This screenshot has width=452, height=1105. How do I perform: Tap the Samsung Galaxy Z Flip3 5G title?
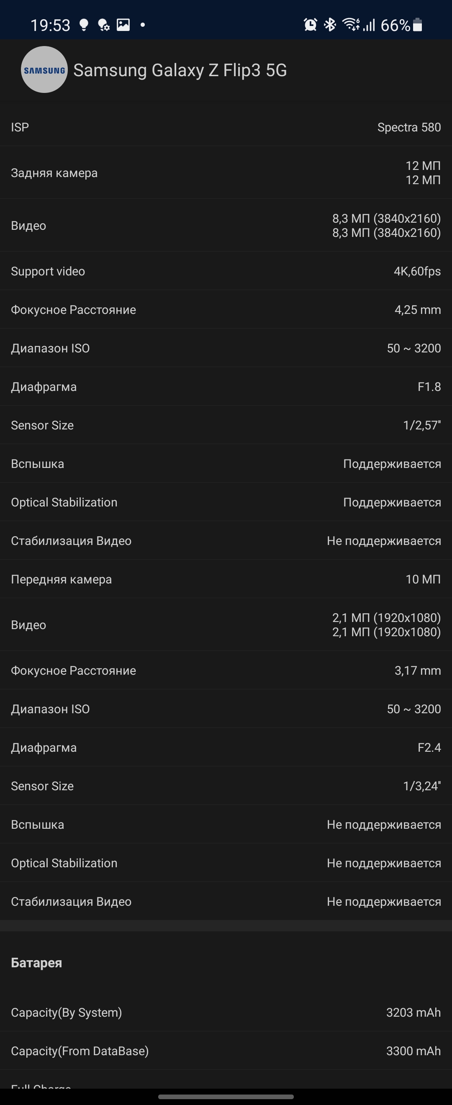(x=180, y=70)
